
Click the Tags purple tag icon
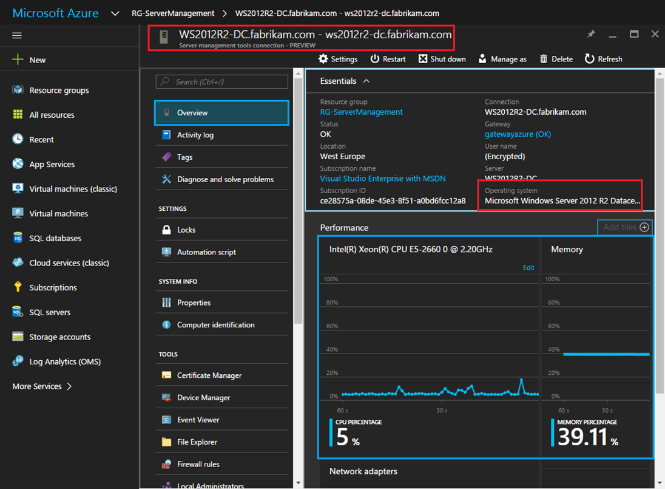[x=167, y=157]
